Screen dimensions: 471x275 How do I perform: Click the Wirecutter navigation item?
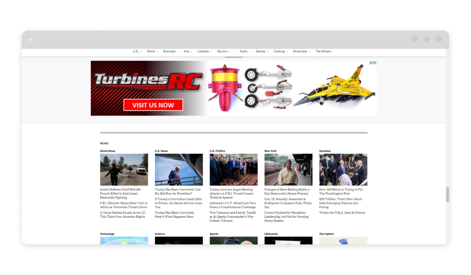[x=301, y=51]
